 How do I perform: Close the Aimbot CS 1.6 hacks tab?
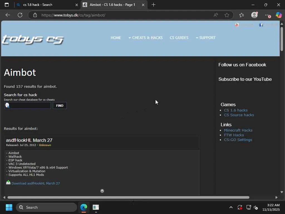[143, 5]
